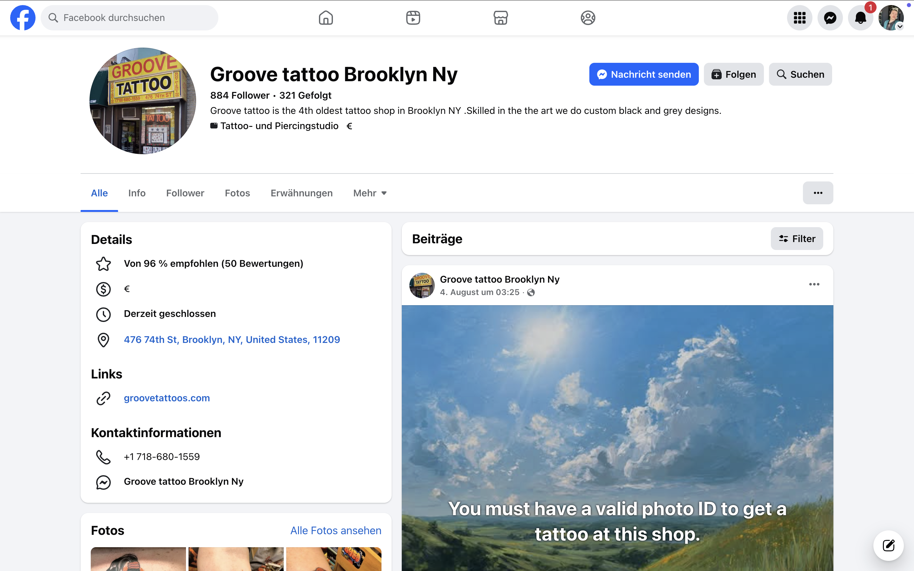Open the apps grid menu

point(799,18)
